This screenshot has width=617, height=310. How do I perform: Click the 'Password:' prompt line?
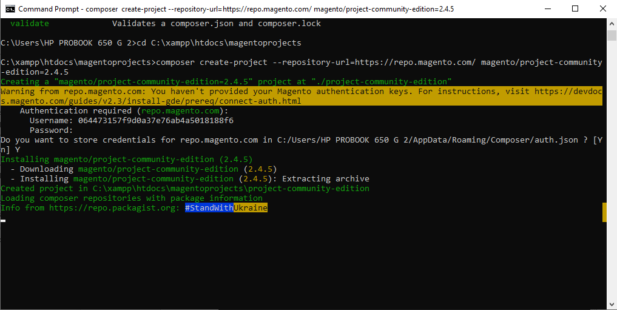pyautogui.click(x=51, y=130)
